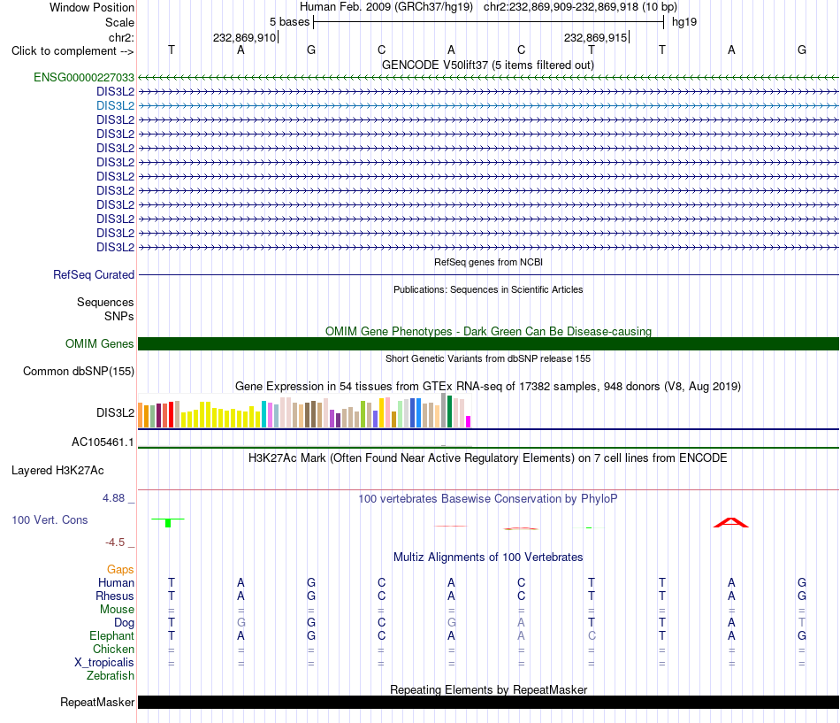Select the Layered H3K27Ac label

pos(57,471)
